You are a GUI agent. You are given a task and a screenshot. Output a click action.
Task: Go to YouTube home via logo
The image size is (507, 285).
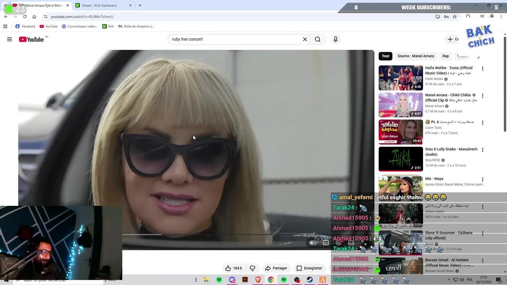tap(32, 39)
